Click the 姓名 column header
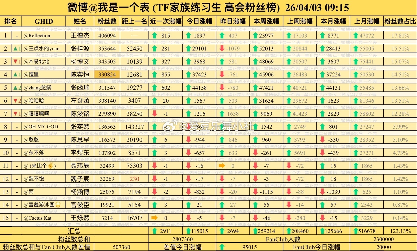The width and height of the screenshot is (417, 251). coord(80,21)
